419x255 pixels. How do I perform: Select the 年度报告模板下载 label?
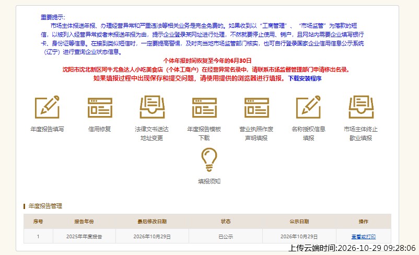pos(204,133)
